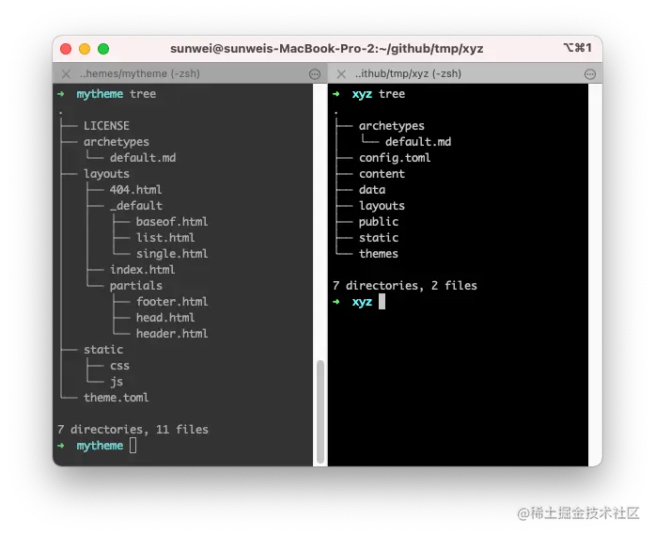This screenshot has width=655, height=536.
Task: Open options menu for mytheme tab
Action: (x=315, y=74)
